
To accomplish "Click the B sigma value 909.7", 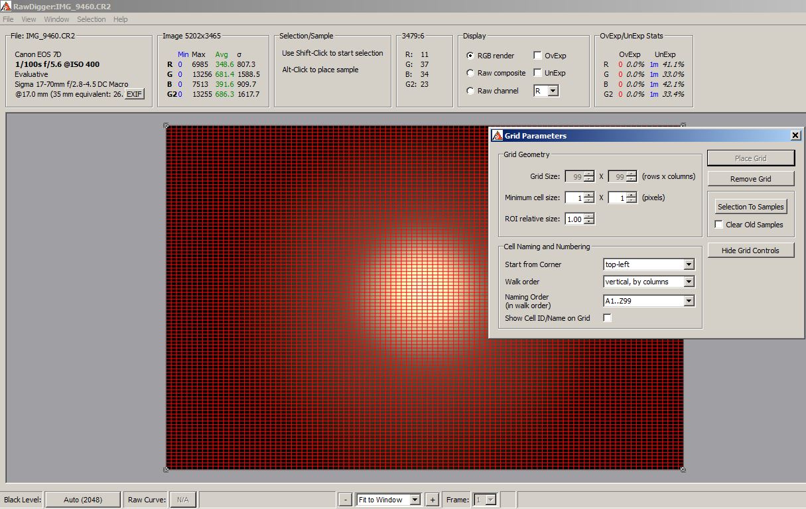I will pos(246,84).
